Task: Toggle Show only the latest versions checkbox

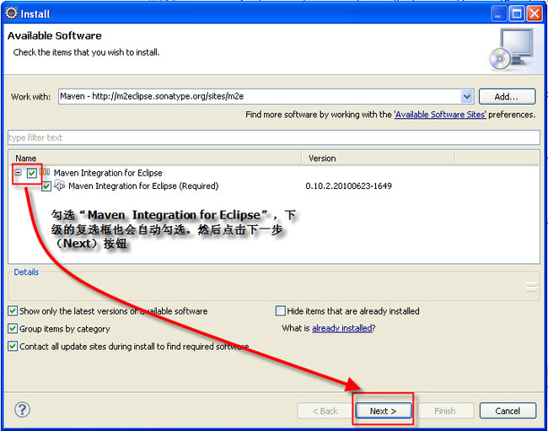Action: pyautogui.click(x=13, y=310)
